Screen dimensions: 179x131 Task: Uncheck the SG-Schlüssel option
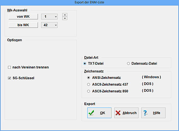click(9, 78)
